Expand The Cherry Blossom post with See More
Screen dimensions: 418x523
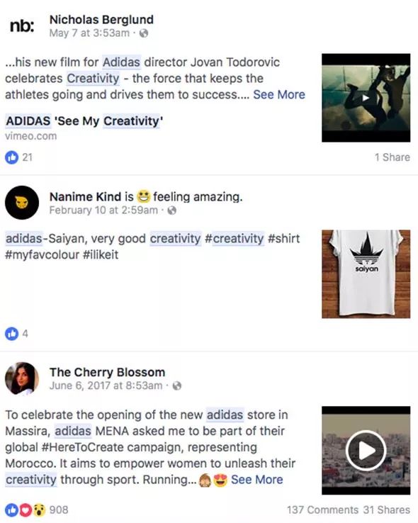pyautogui.click(x=257, y=480)
